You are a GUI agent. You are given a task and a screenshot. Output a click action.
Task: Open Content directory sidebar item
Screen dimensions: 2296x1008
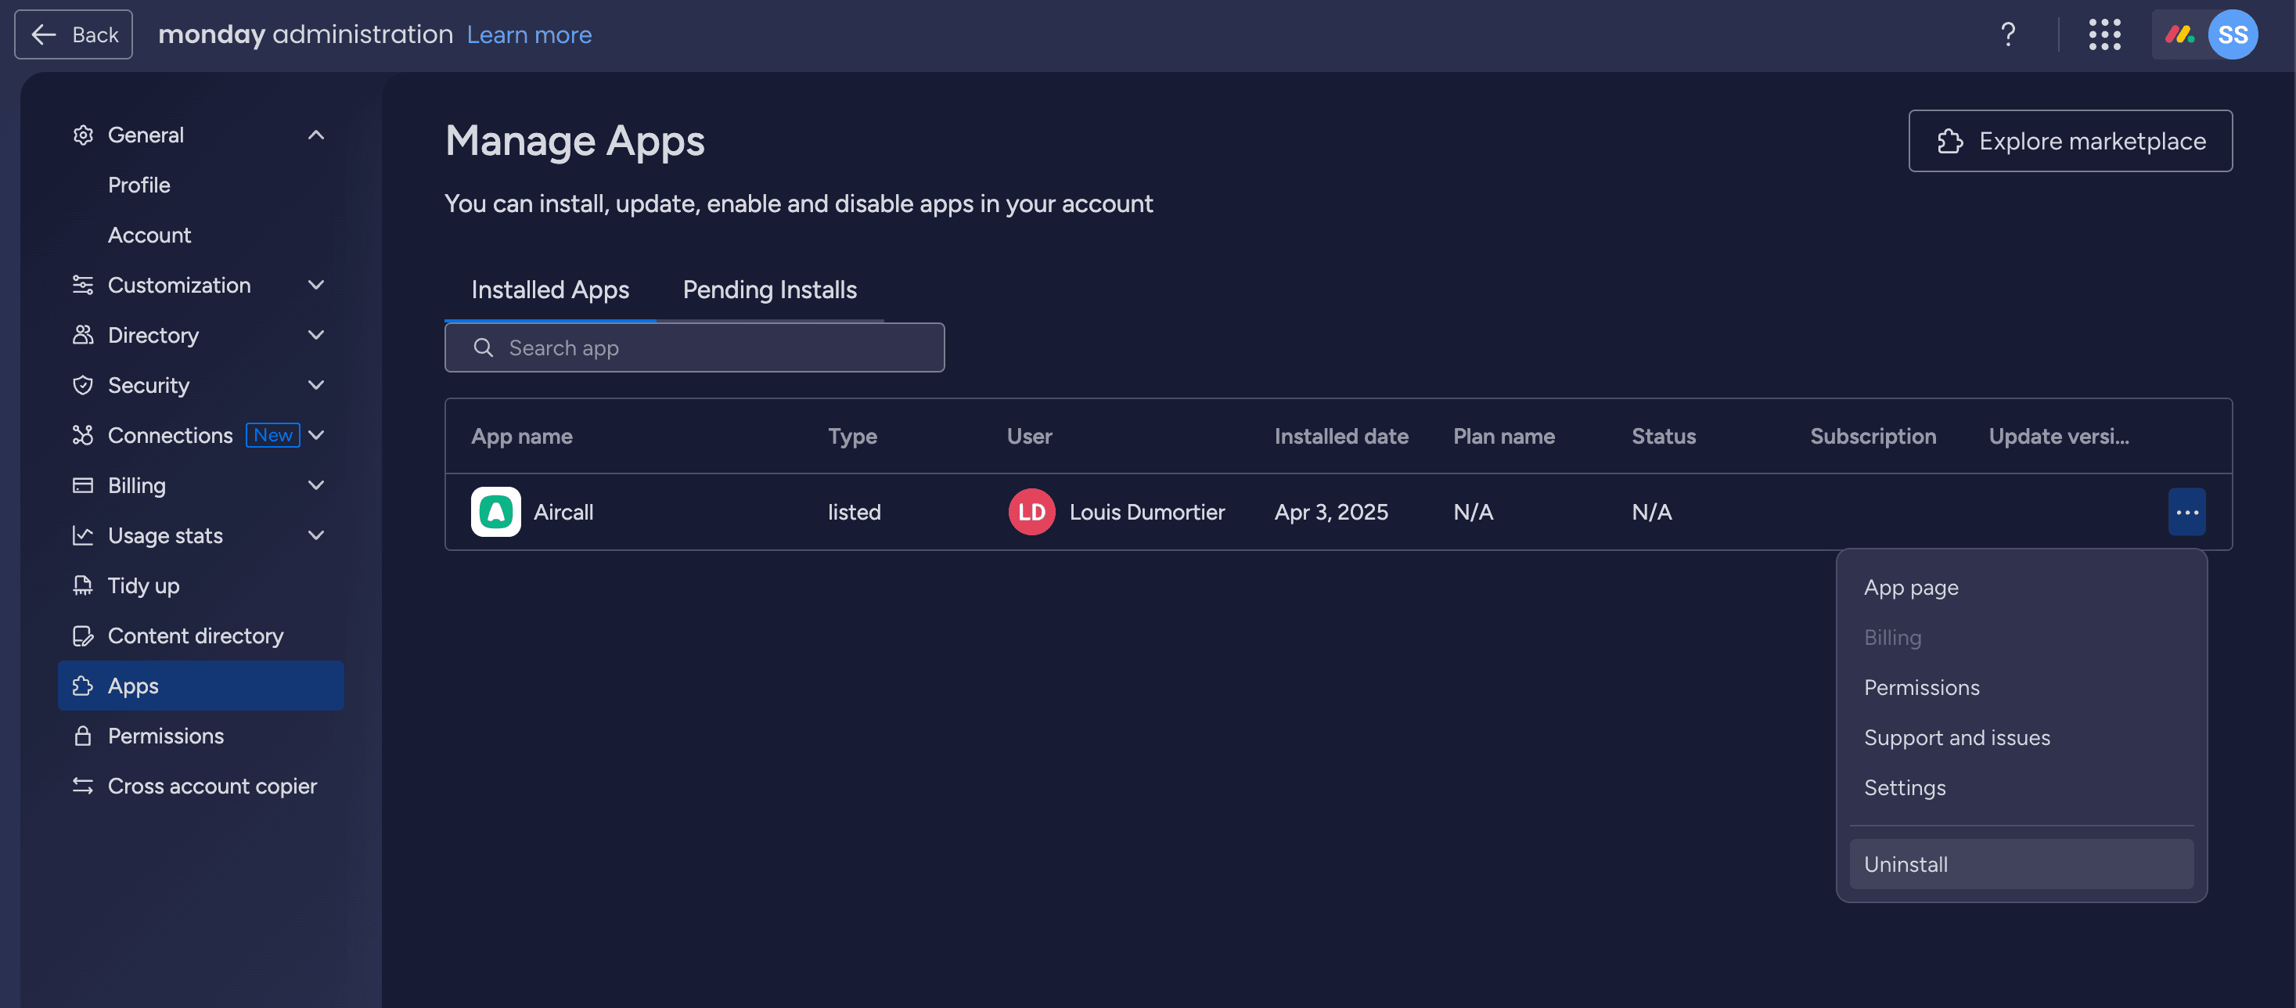195,635
